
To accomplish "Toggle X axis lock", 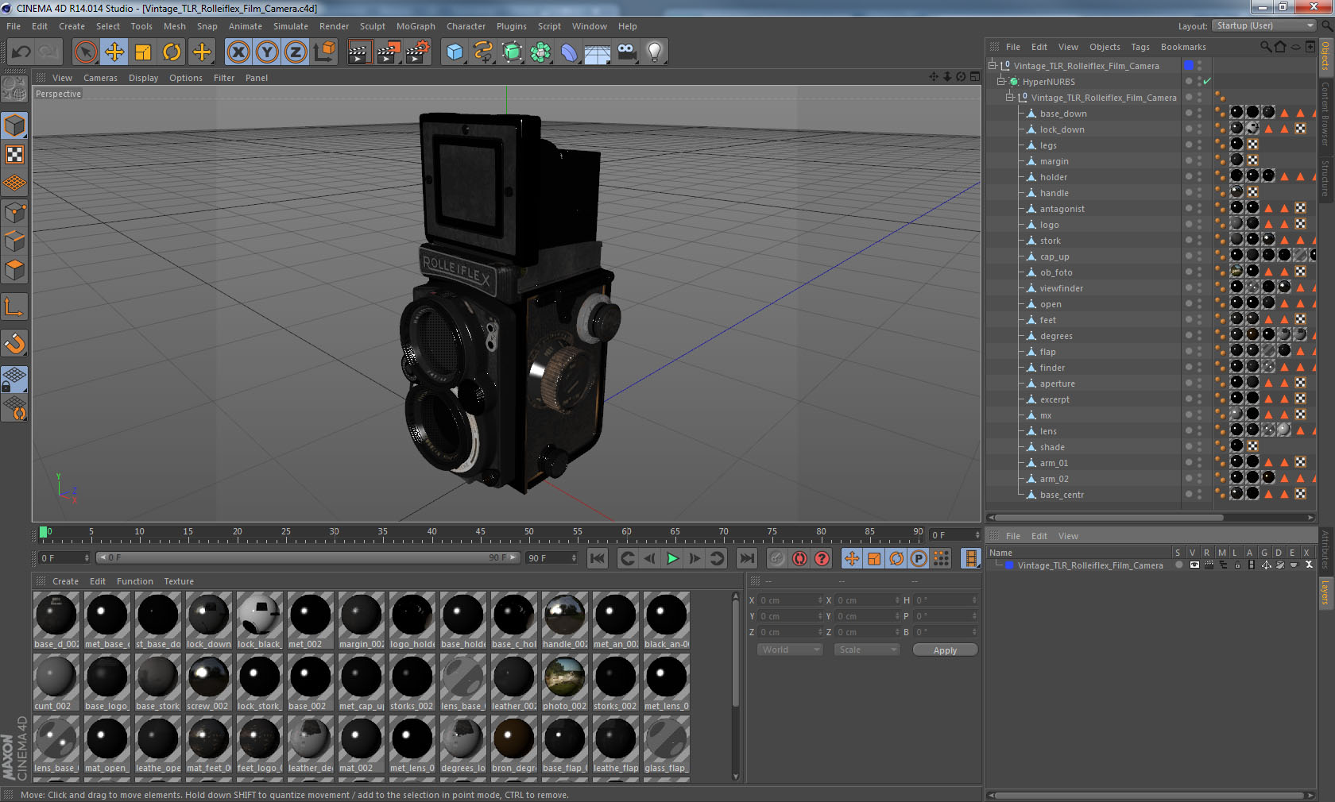I will pos(238,52).
